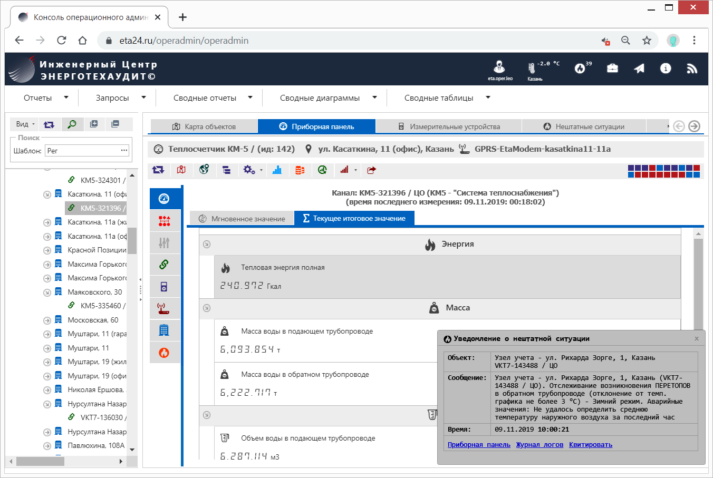Open the Отчеты dropdown menu

45,98
